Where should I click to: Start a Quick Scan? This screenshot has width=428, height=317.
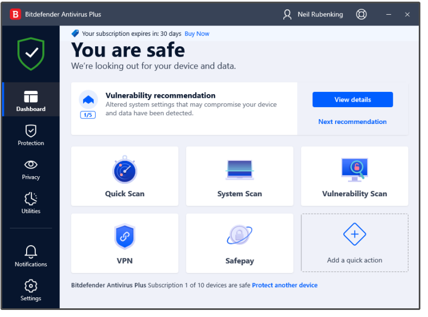125,176
